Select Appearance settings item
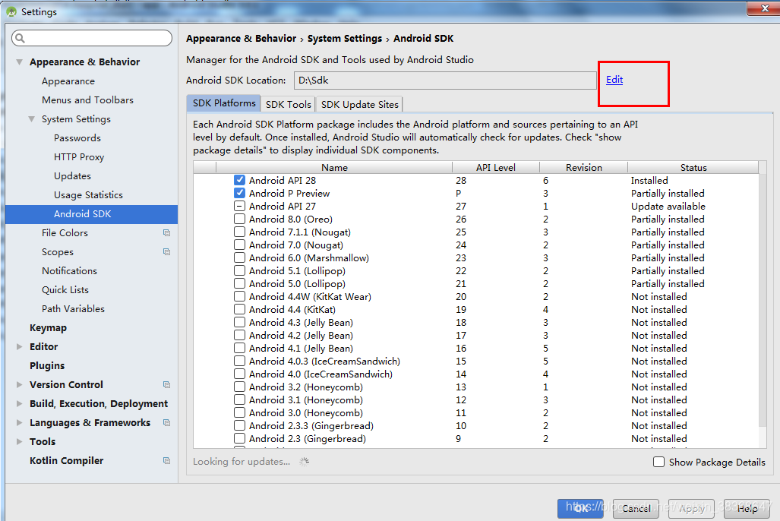The height and width of the screenshot is (521, 780). click(x=68, y=81)
